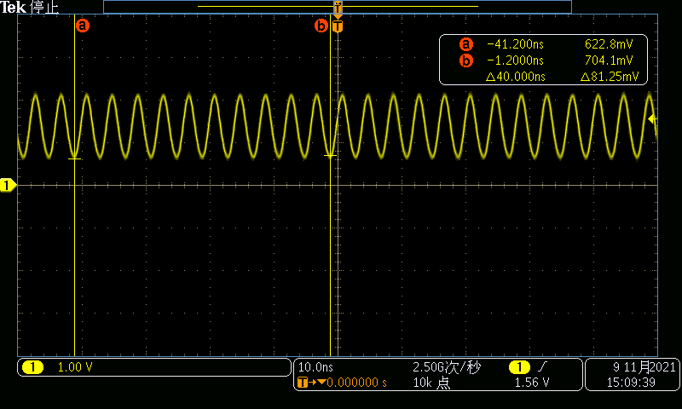Click the 15:09:39 time display

click(632, 383)
